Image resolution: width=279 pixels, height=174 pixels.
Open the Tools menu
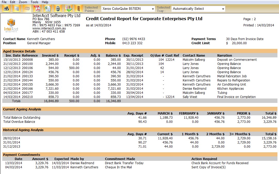click(34, 2)
